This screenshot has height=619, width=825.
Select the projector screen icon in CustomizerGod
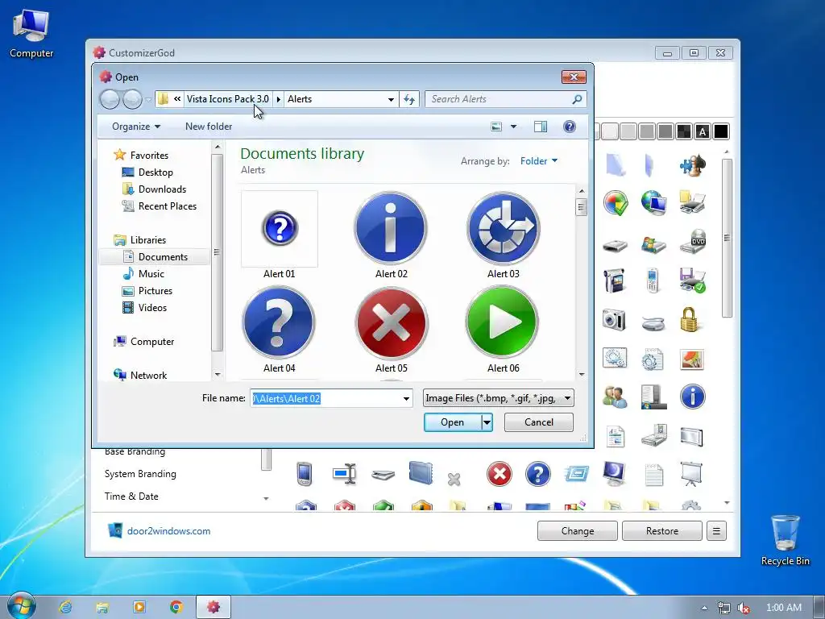tap(691, 474)
